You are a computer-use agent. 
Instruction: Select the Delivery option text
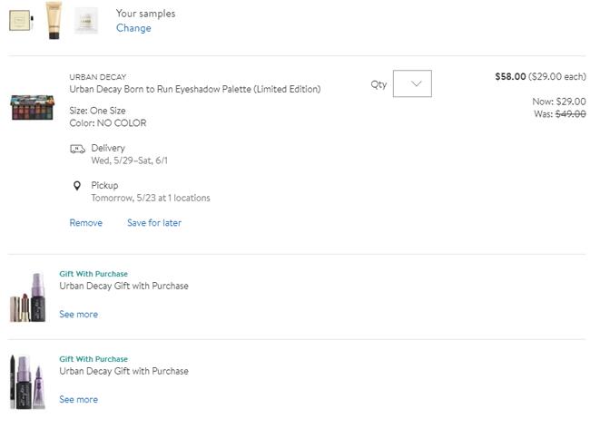tap(108, 148)
